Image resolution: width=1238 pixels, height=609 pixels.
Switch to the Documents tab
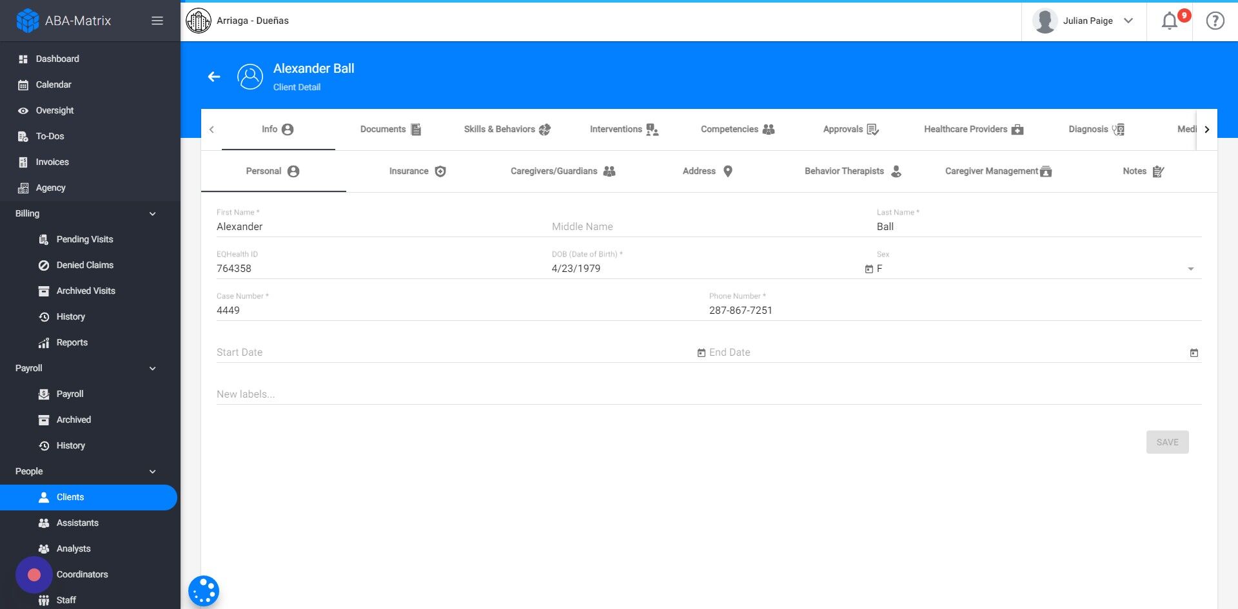(391, 130)
